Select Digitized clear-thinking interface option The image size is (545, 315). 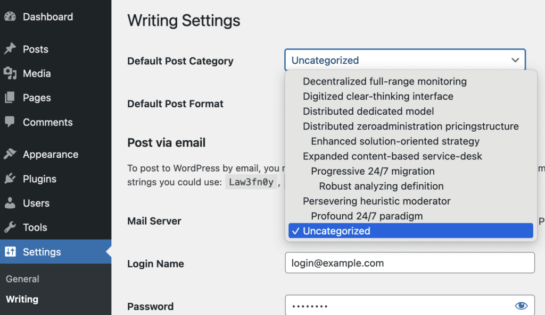[x=410, y=96]
